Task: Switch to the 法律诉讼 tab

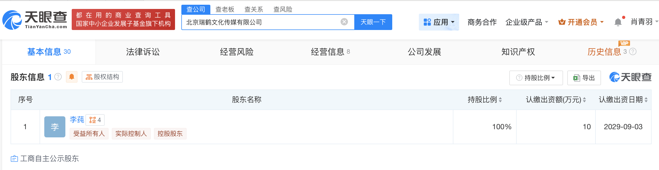Action: 143,52
